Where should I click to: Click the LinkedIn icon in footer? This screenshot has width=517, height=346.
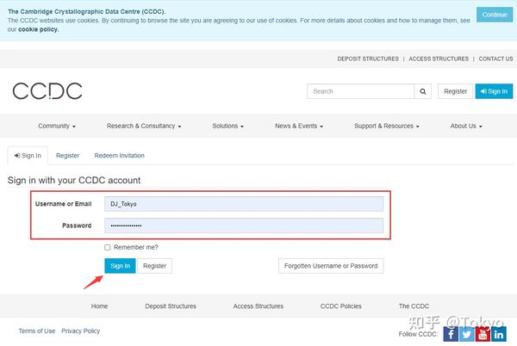pyautogui.click(x=500, y=335)
